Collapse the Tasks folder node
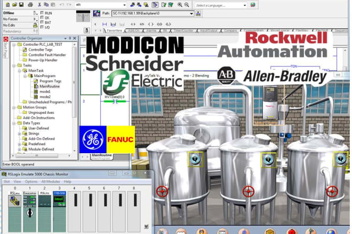 point(14,65)
